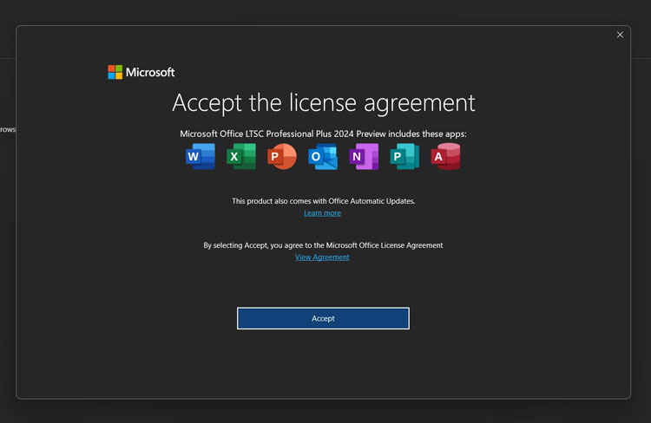651x423 pixels.
Task: Click the Outlook app icon
Action: coord(323,156)
